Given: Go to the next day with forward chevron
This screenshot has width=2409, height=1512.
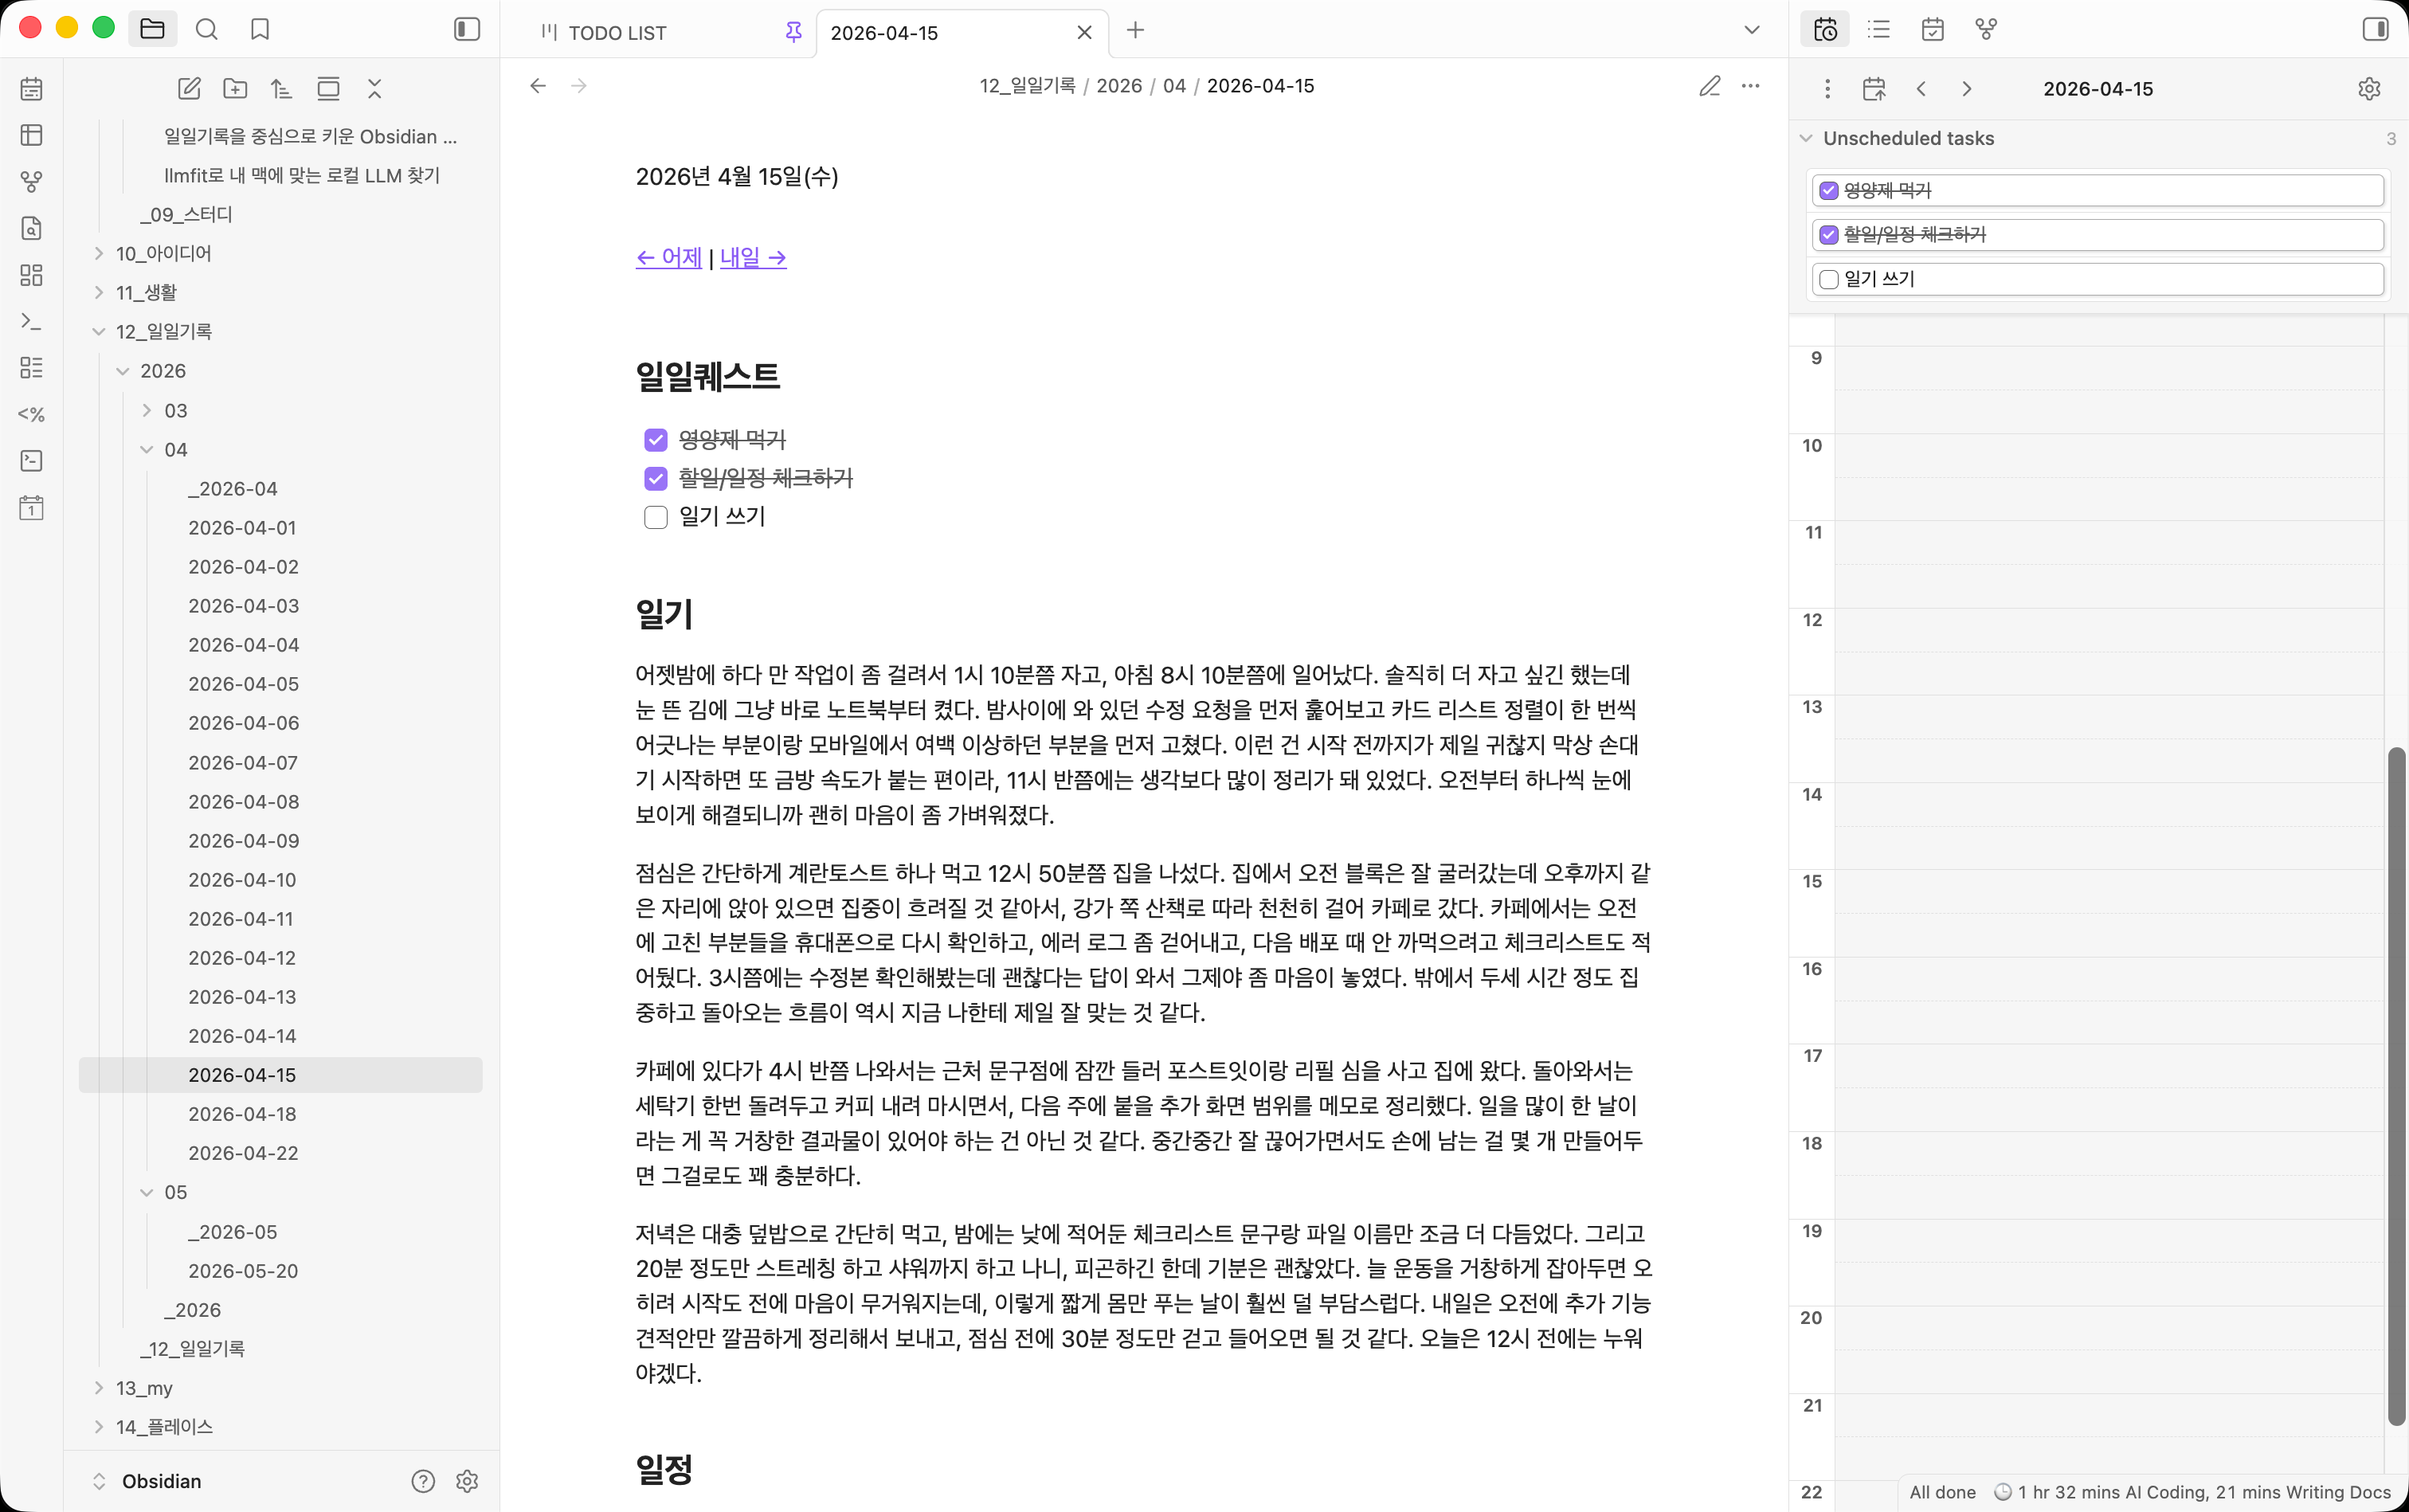Looking at the screenshot, I should click(1966, 88).
